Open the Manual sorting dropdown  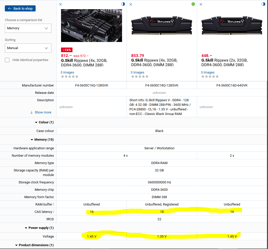[28, 48]
